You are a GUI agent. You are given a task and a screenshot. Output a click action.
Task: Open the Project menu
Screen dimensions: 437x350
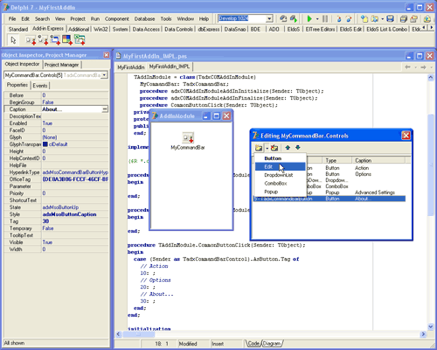[x=78, y=19]
